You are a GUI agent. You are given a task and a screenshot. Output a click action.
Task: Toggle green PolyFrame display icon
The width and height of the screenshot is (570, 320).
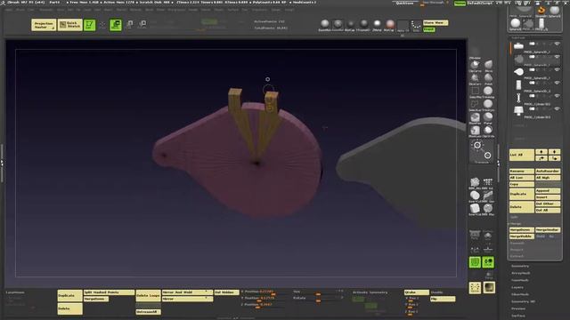[475, 262]
